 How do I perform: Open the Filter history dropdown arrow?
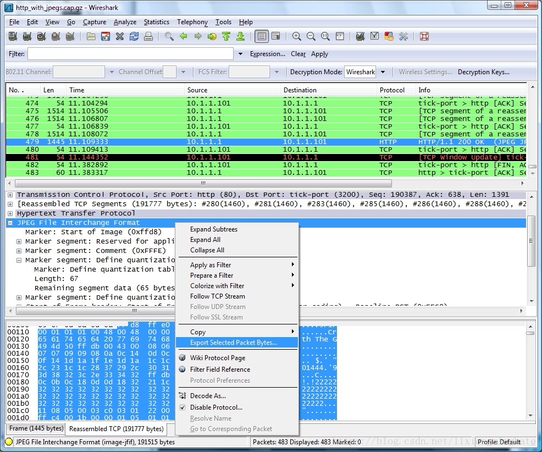coord(241,54)
